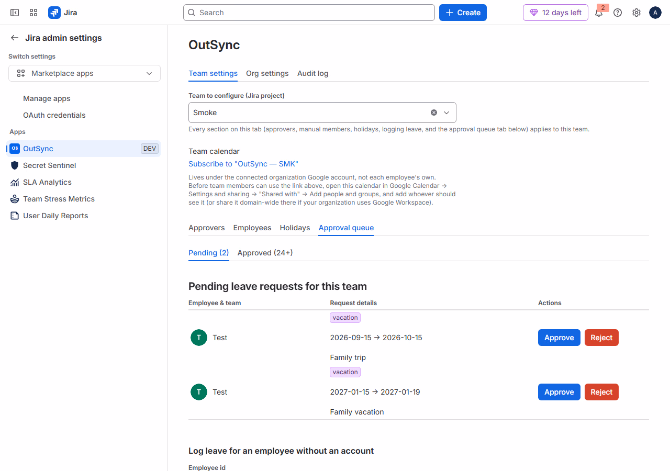Image resolution: width=670 pixels, height=471 pixels.
Task: Open the settings gear icon
Action: 636,13
